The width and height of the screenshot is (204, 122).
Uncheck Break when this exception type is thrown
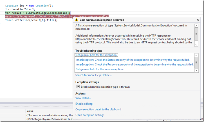point(79,87)
